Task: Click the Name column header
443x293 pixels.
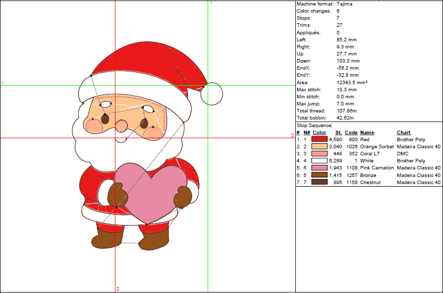Action: pos(366,132)
